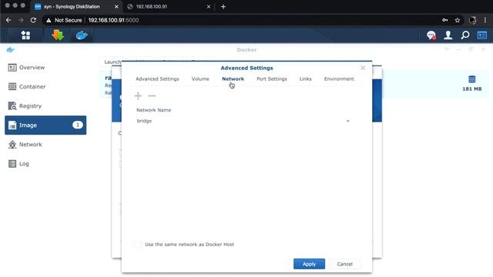The height and width of the screenshot is (277, 493).
Task: Expand the bridge network name dropdown
Action: click(347, 121)
